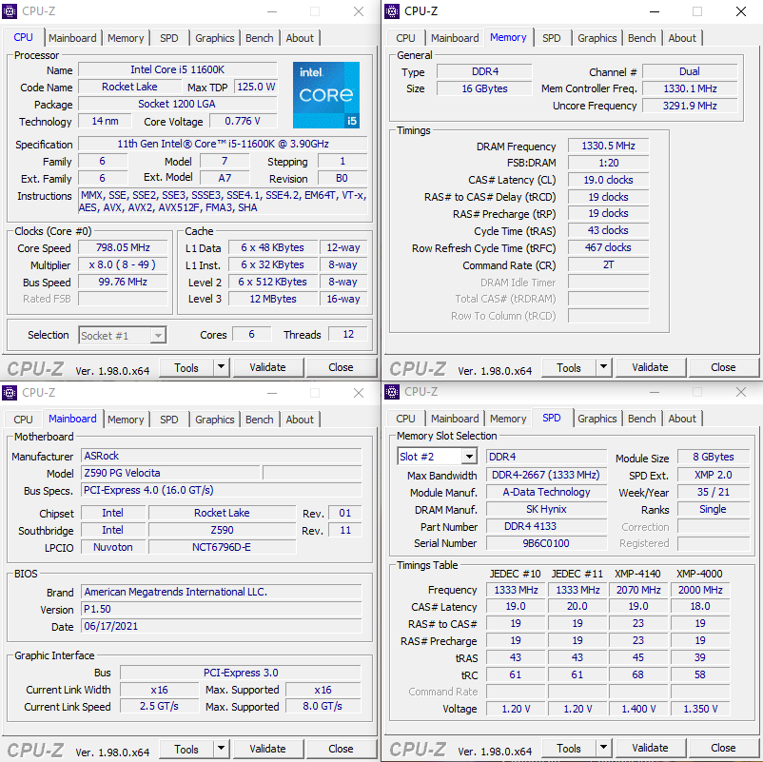Open Bench tab in the SPD window
The width and height of the screenshot is (763, 762).
(x=642, y=419)
